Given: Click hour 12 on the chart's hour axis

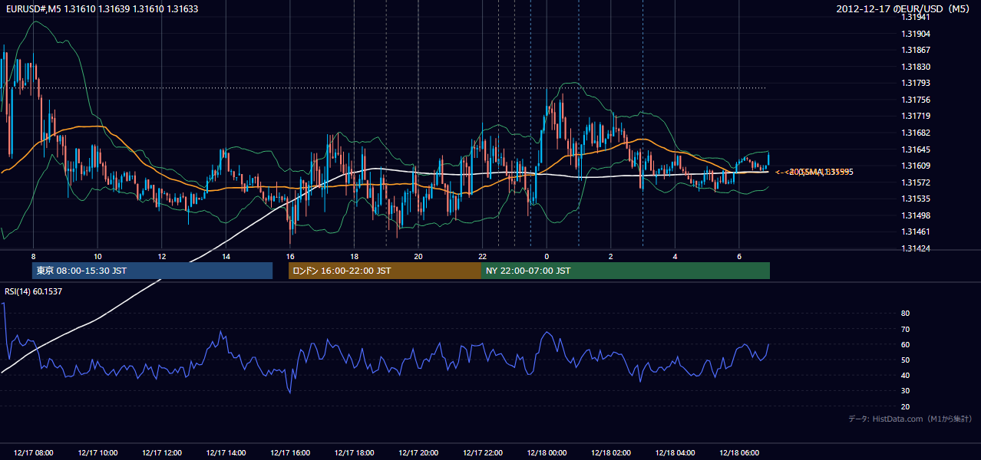Looking at the screenshot, I should pos(162,256).
